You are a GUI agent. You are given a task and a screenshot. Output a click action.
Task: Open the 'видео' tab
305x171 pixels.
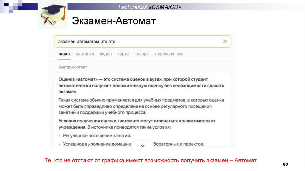pyautogui.click(x=106, y=54)
